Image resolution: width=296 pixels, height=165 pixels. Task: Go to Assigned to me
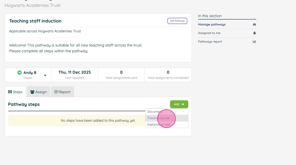pyautogui.click(x=209, y=33)
